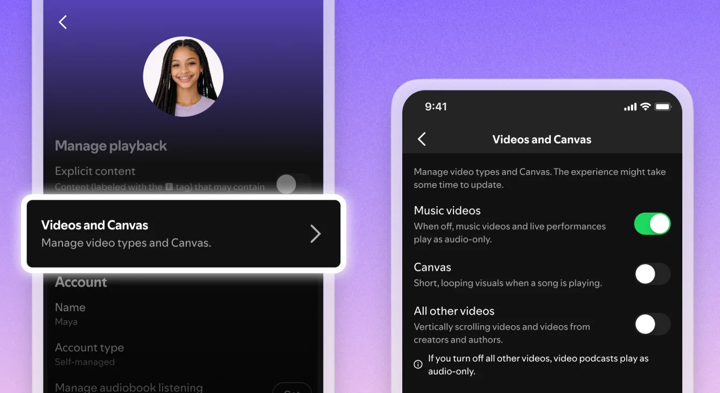Viewport: 720px width, 393px height.
Task: Enable the Canvas toggle
Action: [652, 274]
